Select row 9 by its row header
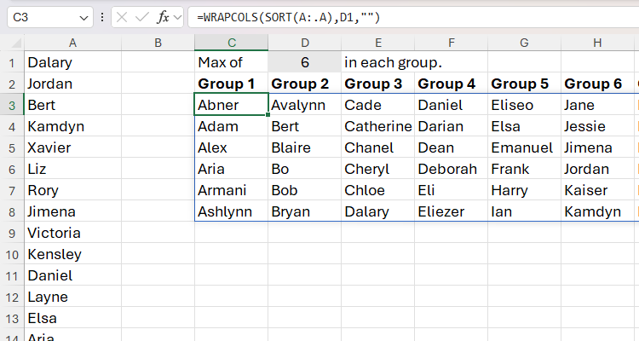Screen dimensions: 639x341 point(11,233)
